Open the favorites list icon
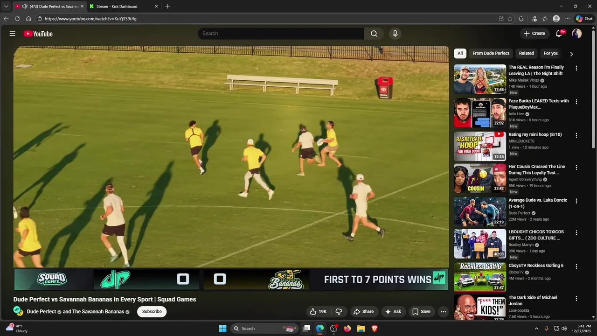This screenshot has width=597, height=336. pyautogui.click(x=545, y=19)
